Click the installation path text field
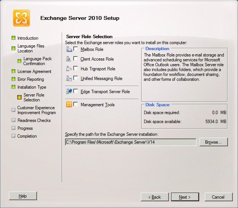The height and width of the screenshot is (208, 238). coord(130,142)
